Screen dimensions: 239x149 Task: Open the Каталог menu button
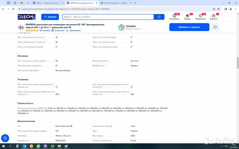(x=50, y=17)
